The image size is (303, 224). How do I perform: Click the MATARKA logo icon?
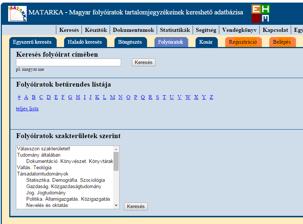(17, 14)
